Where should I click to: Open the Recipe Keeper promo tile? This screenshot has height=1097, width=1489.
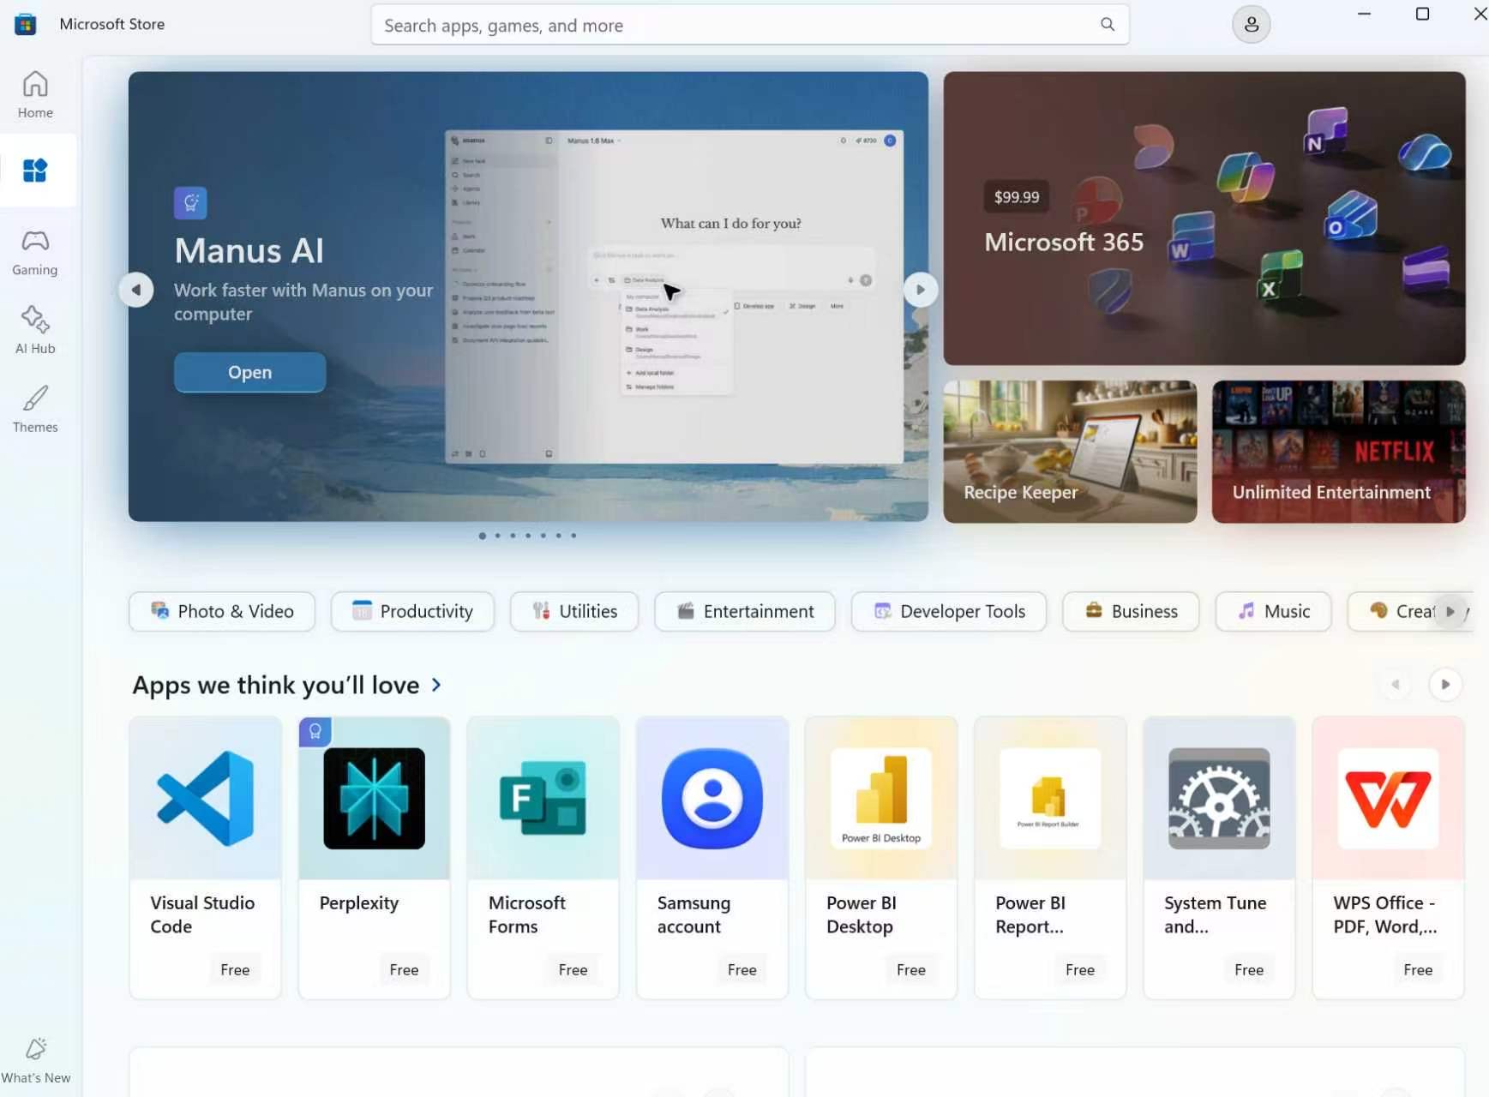click(x=1070, y=452)
